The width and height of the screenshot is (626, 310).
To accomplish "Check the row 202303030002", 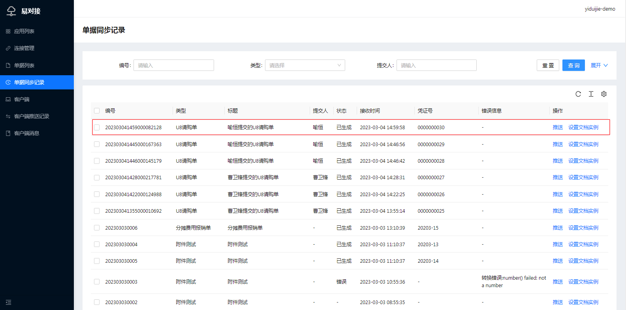I will 97,302.
